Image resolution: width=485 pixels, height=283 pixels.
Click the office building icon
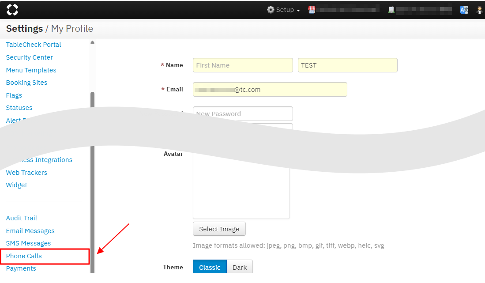391,10
